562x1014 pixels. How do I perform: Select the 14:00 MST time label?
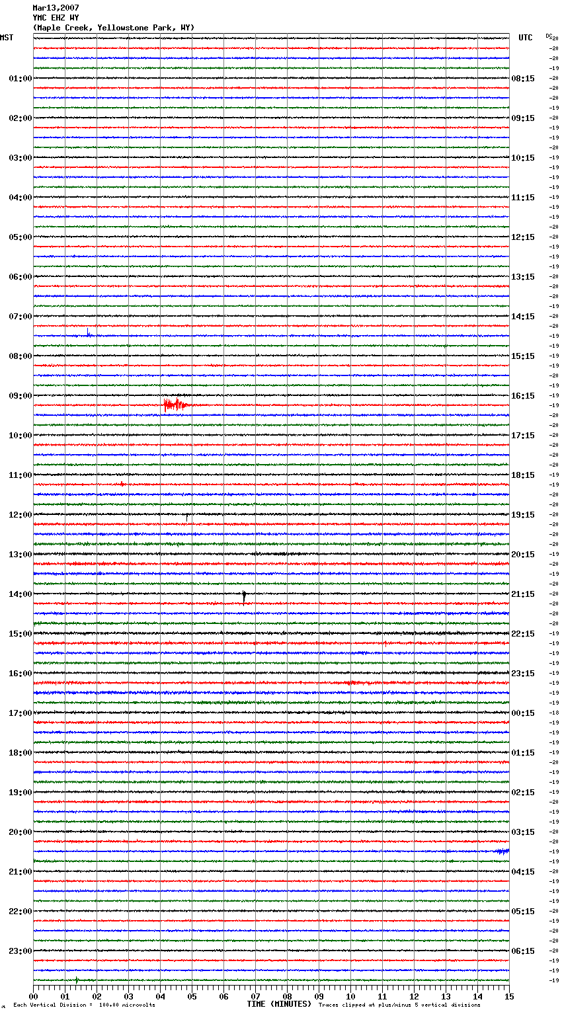tap(20, 594)
